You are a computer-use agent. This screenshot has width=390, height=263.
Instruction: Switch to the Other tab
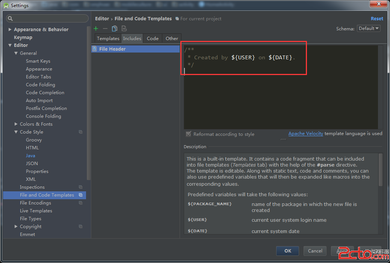pyautogui.click(x=172, y=39)
